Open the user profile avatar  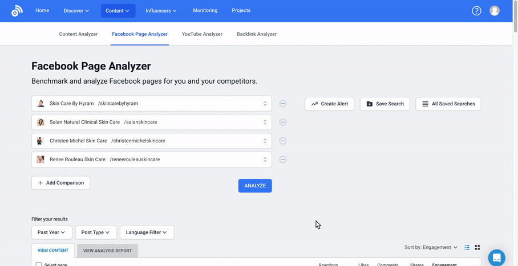pos(495,11)
